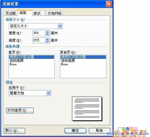The image size is (150, 137).
Task: Decrease width with the down spinner arrow
Action: coord(47,34)
